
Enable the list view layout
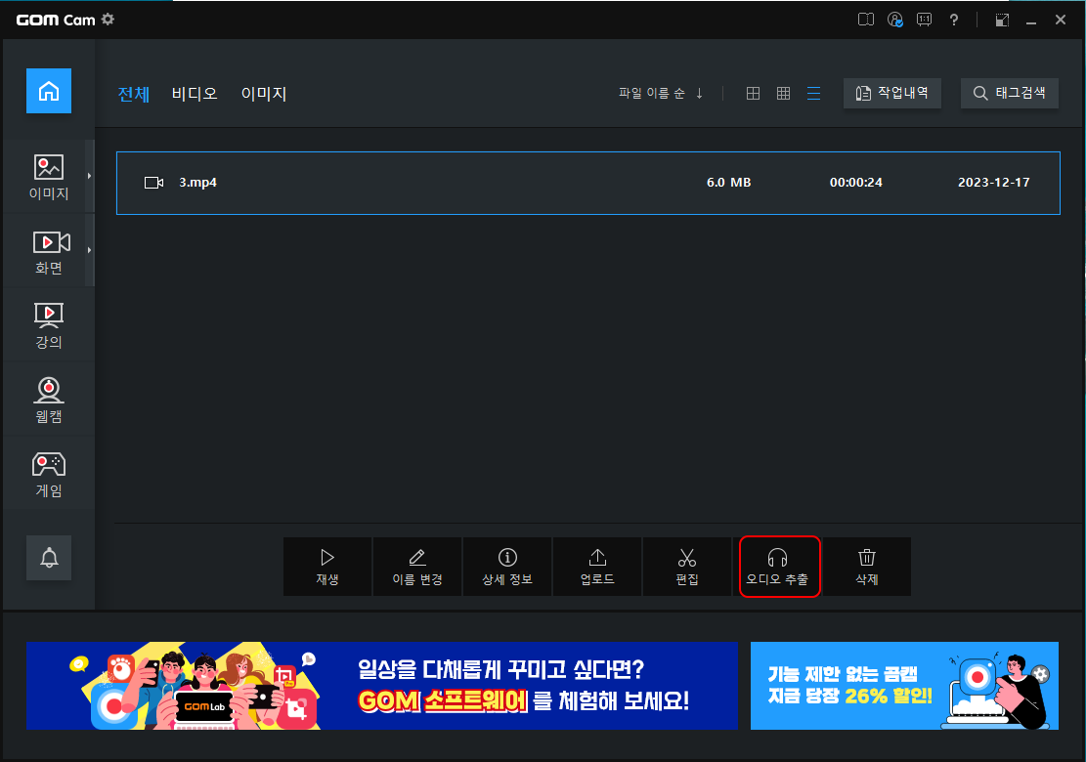coord(813,93)
